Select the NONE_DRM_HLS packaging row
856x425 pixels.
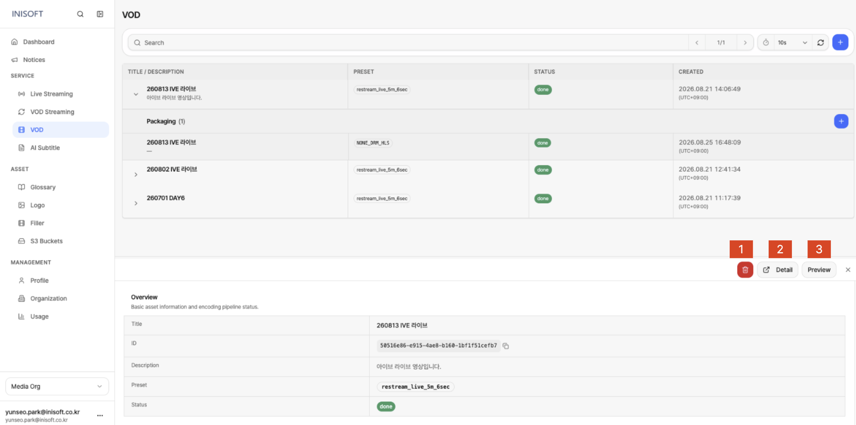488,147
